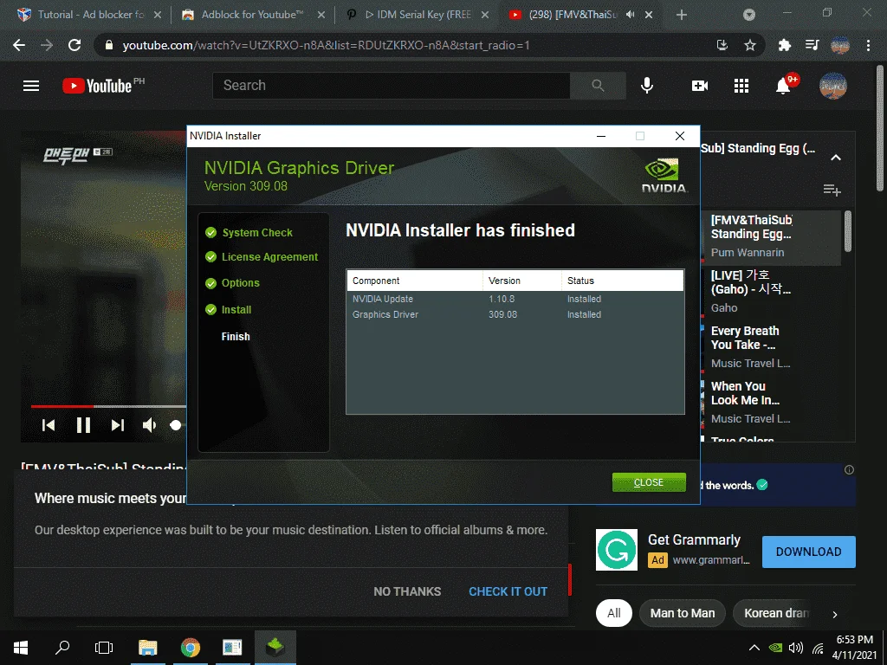Open notifications bell with 9+ badge
The height and width of the screenshot is (665, 887).
(784, 85)
